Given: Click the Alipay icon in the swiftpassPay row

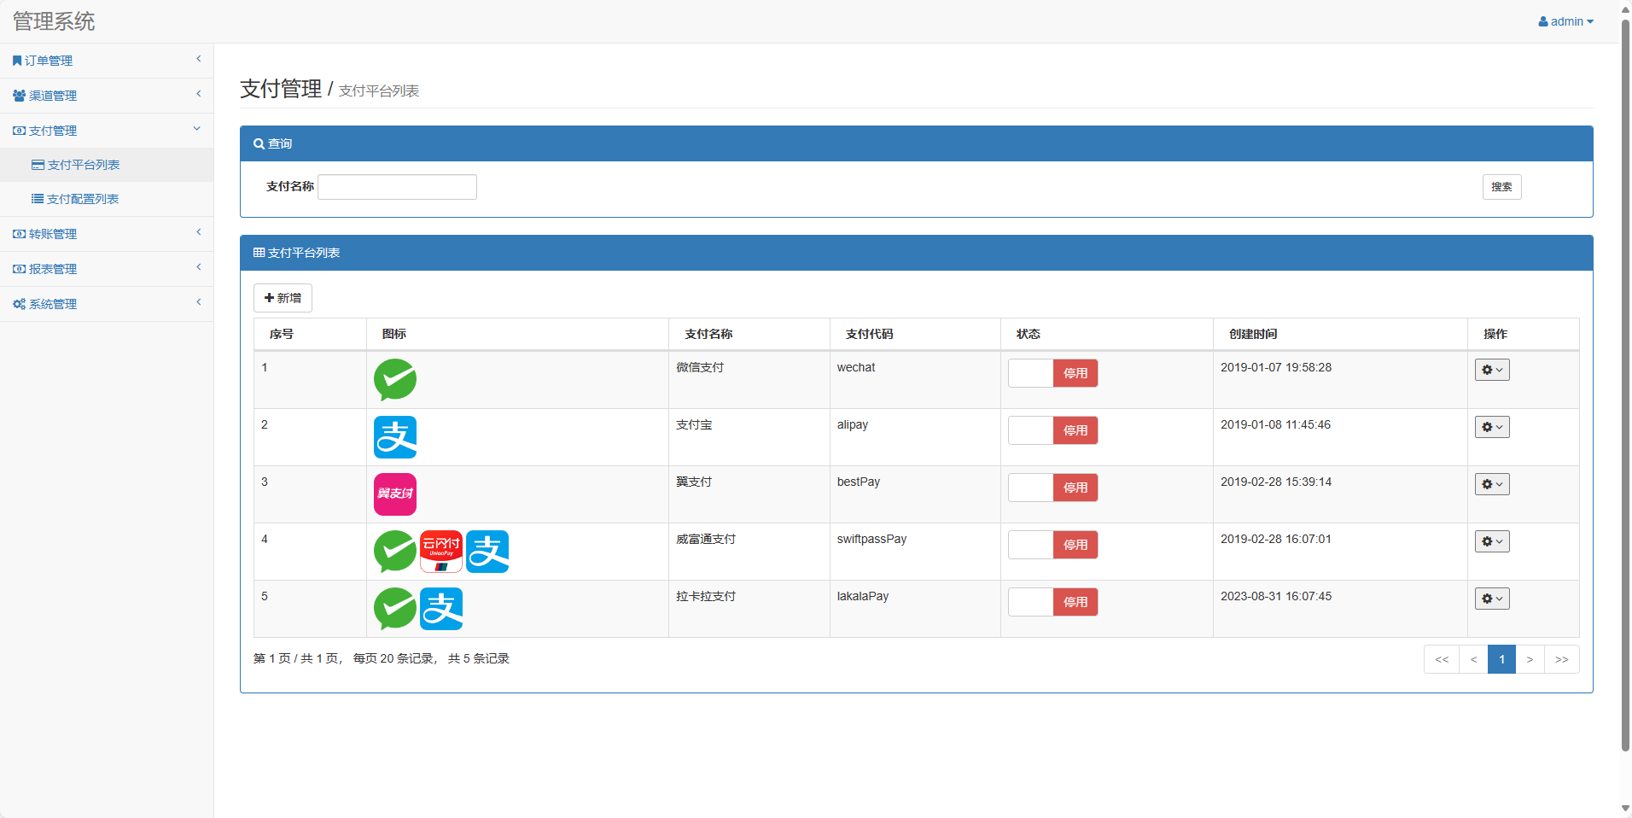Looking at the screenshot, I should tap(487, 552).
